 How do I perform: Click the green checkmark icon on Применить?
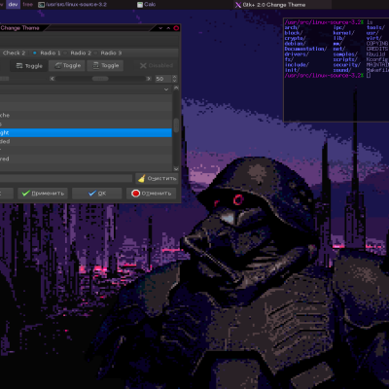25,194
